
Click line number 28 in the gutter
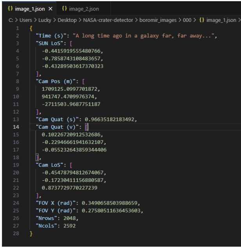(x=16, y=234)
